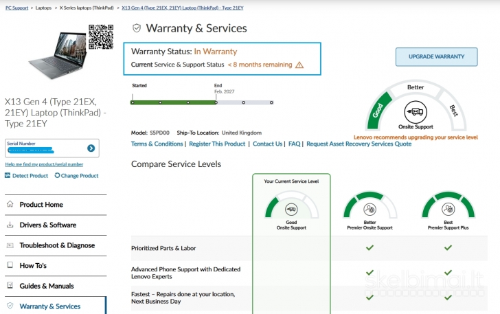Click Change Product link text
Viewport: 500px width, 314px height.
click(x=80, y=175)
